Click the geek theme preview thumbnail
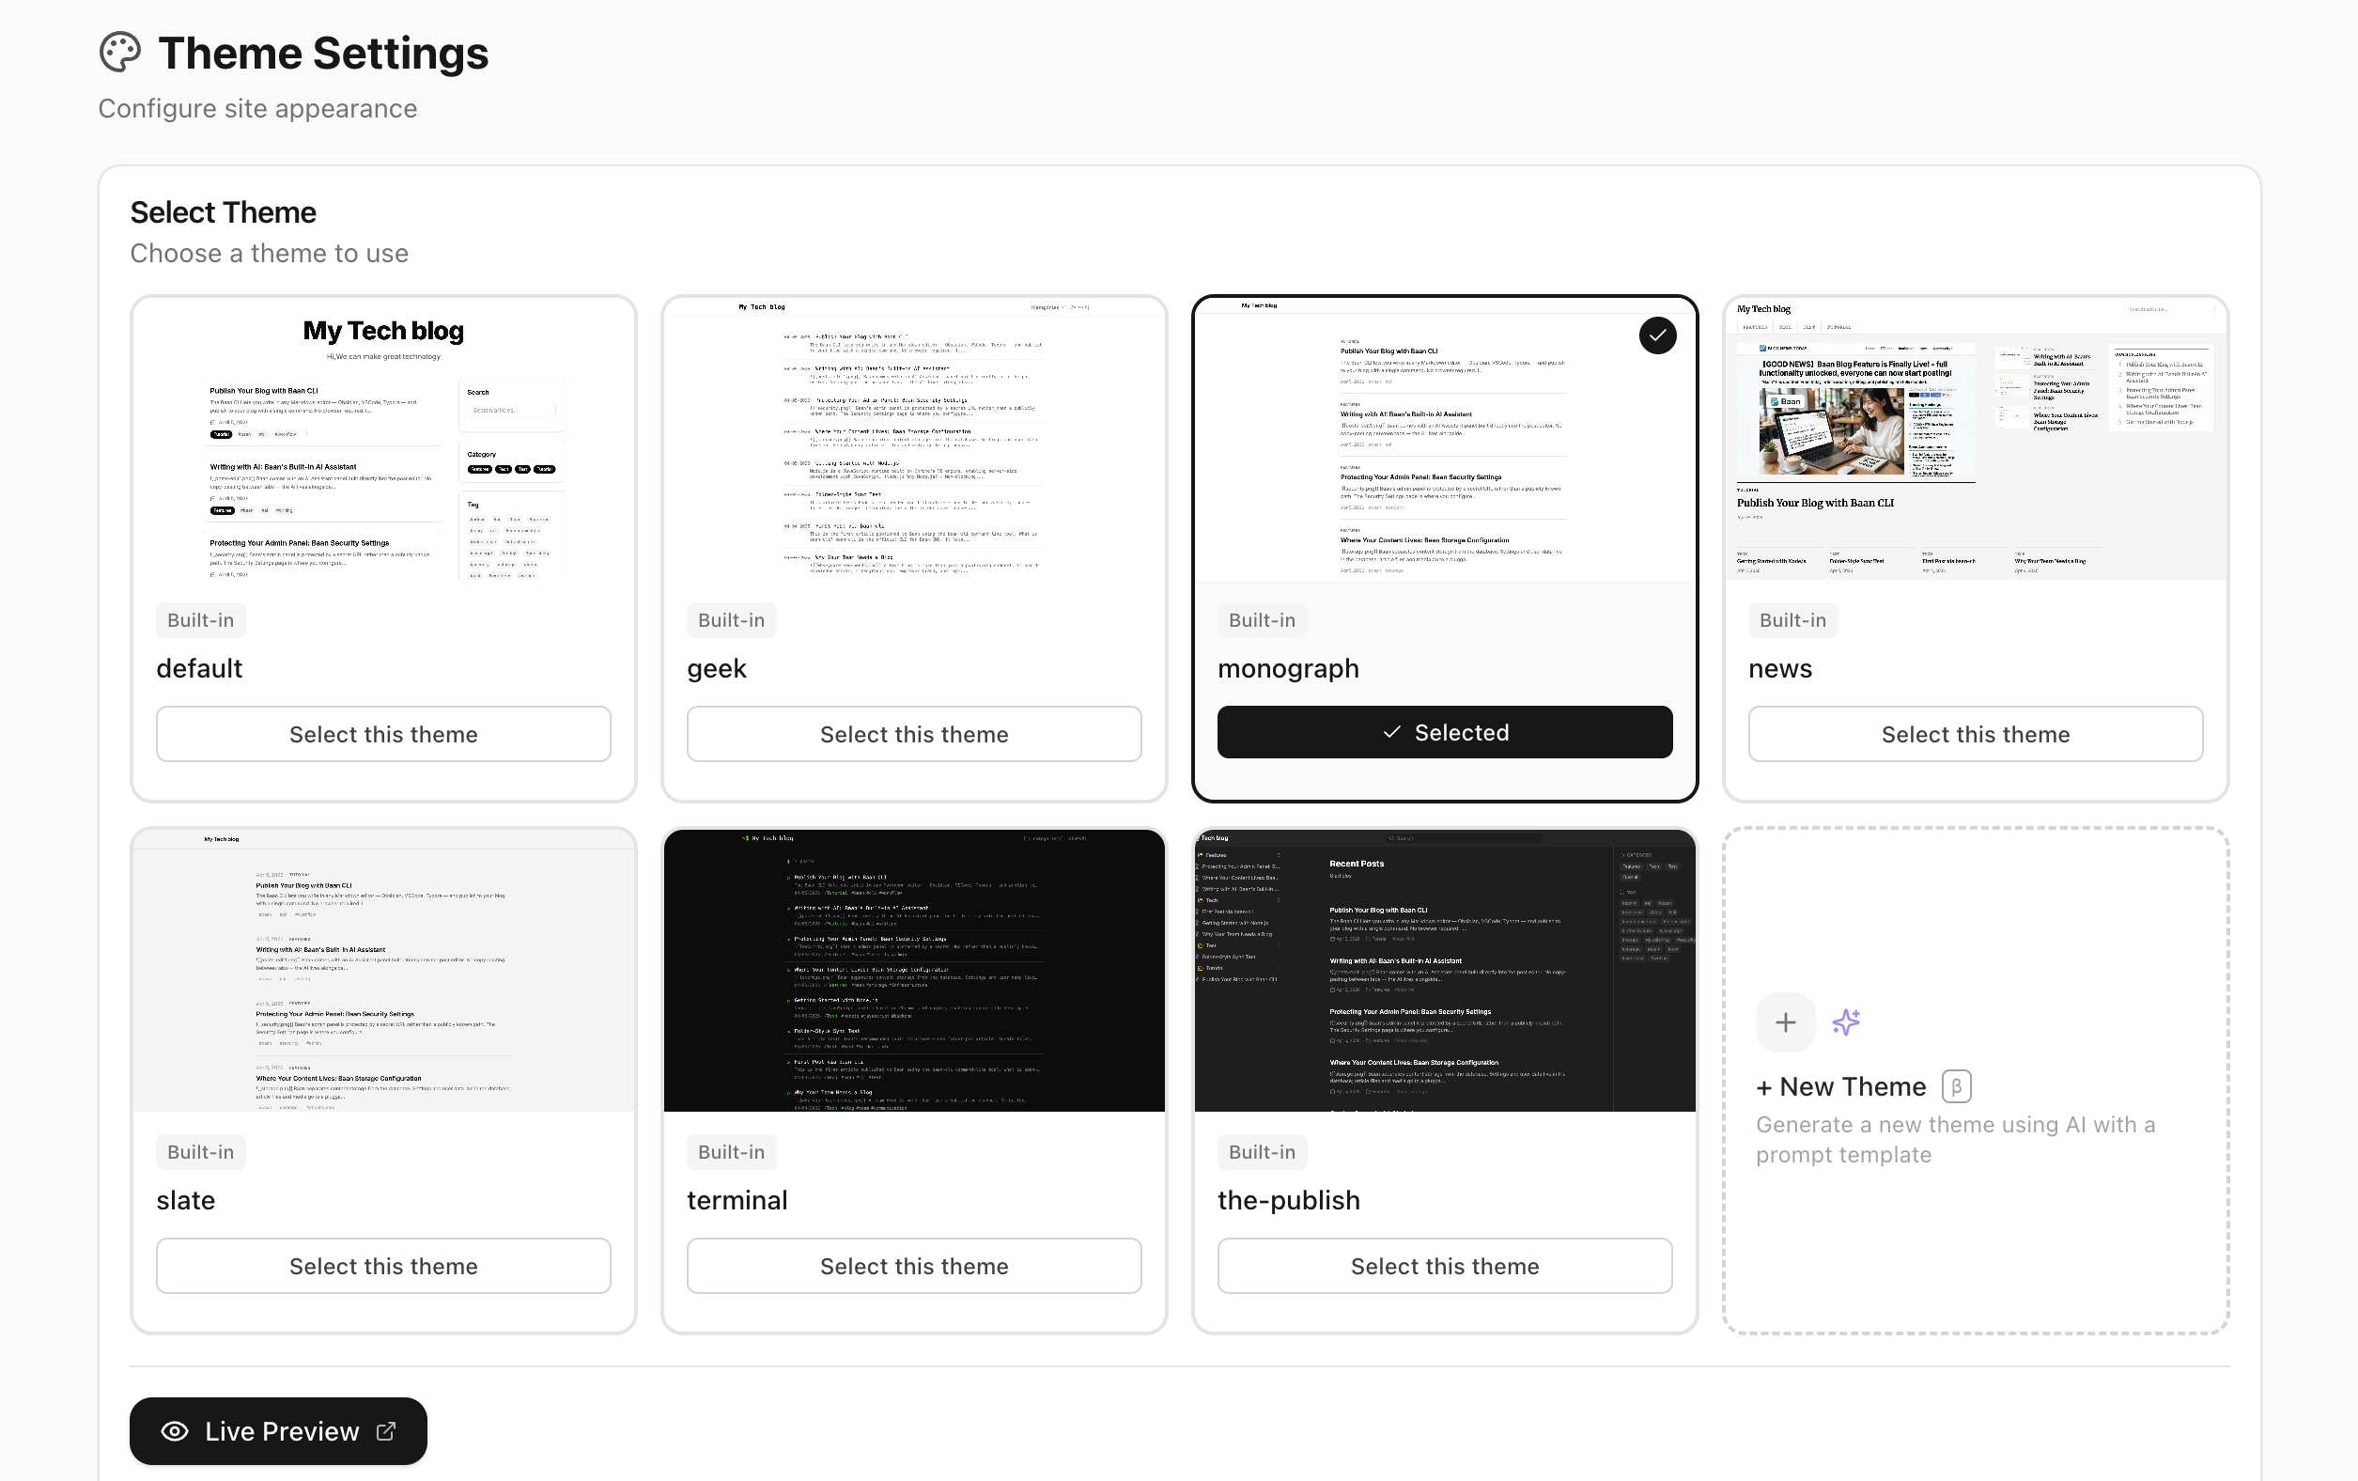 (x=914, y=439)
